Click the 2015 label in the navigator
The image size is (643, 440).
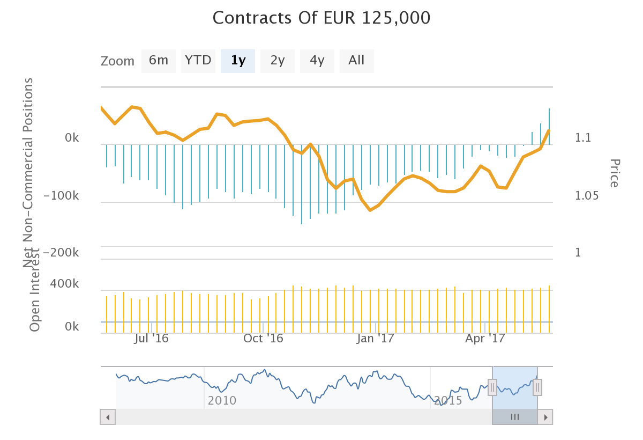click(448, 400)
